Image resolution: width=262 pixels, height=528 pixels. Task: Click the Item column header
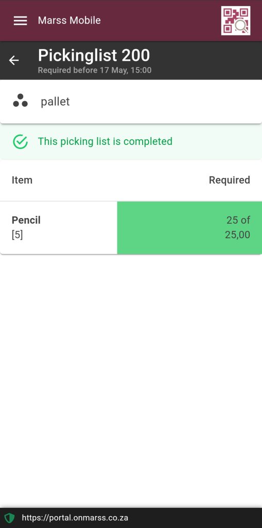(x=22, y=180)
